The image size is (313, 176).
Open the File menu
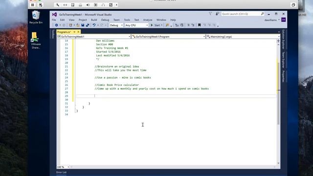point(54,20)
